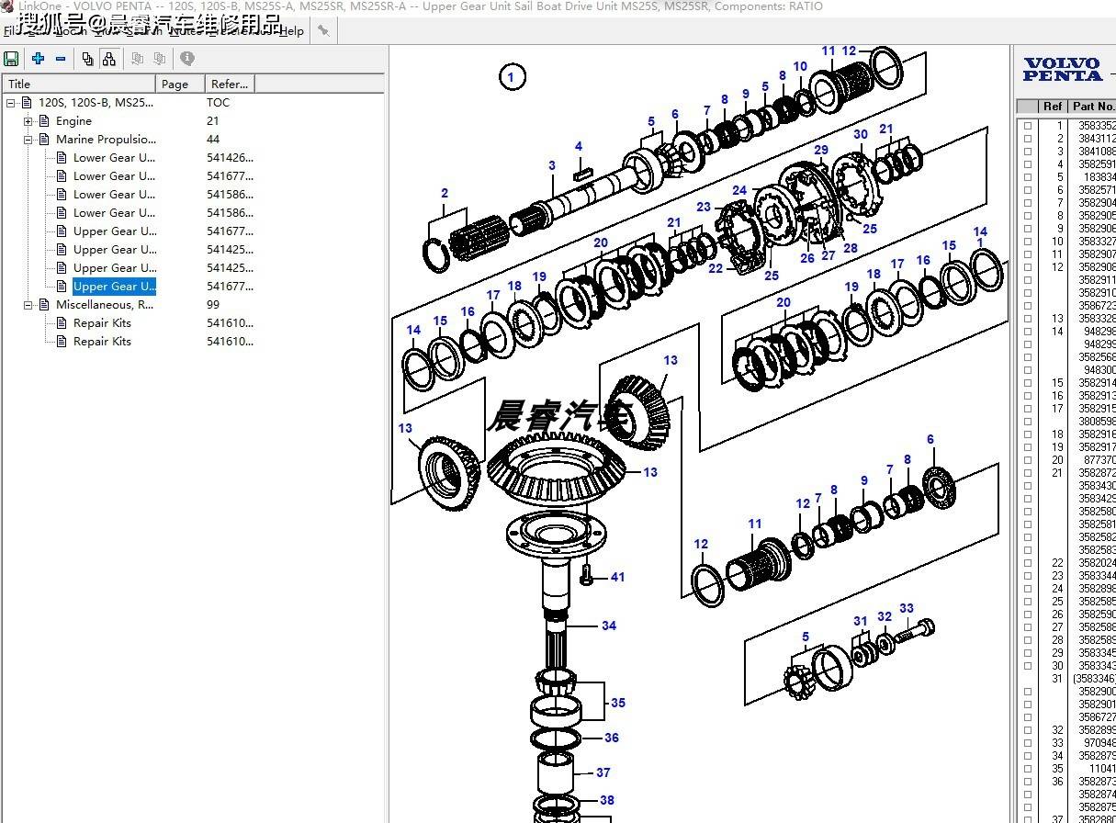Image resolution: width=1116 pixels, height=823 pixels.
Task: Select the first Repair Kits tree entry
Action: 102,323
